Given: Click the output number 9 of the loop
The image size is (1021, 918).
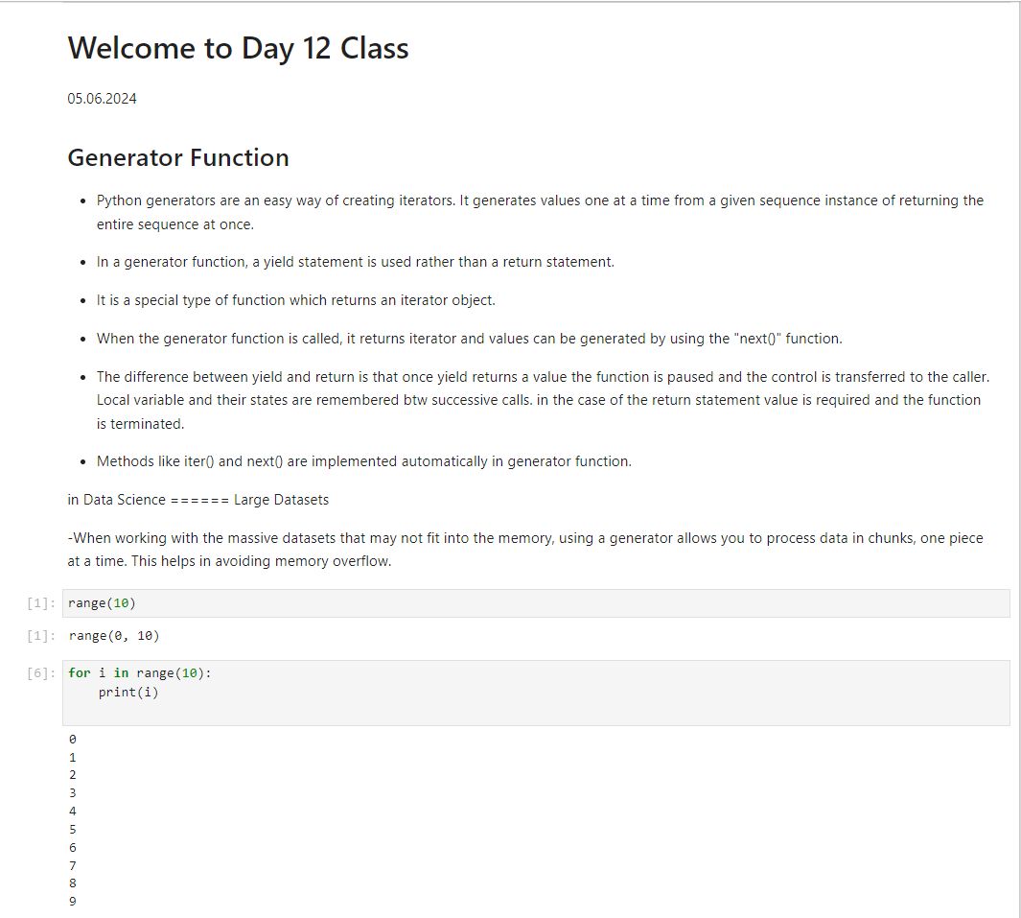Looking at the screenshot, I should click(x=72, y=901).
